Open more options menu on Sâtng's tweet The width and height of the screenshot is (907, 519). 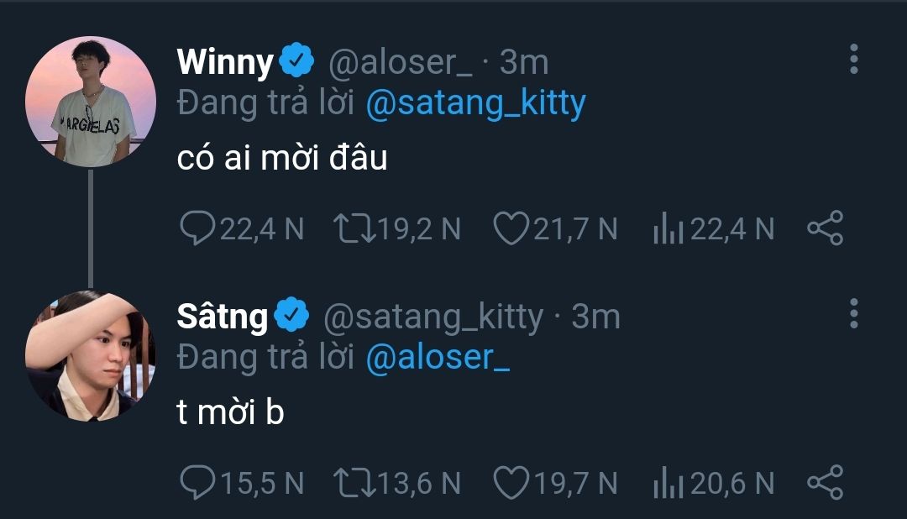pos(853,313)
